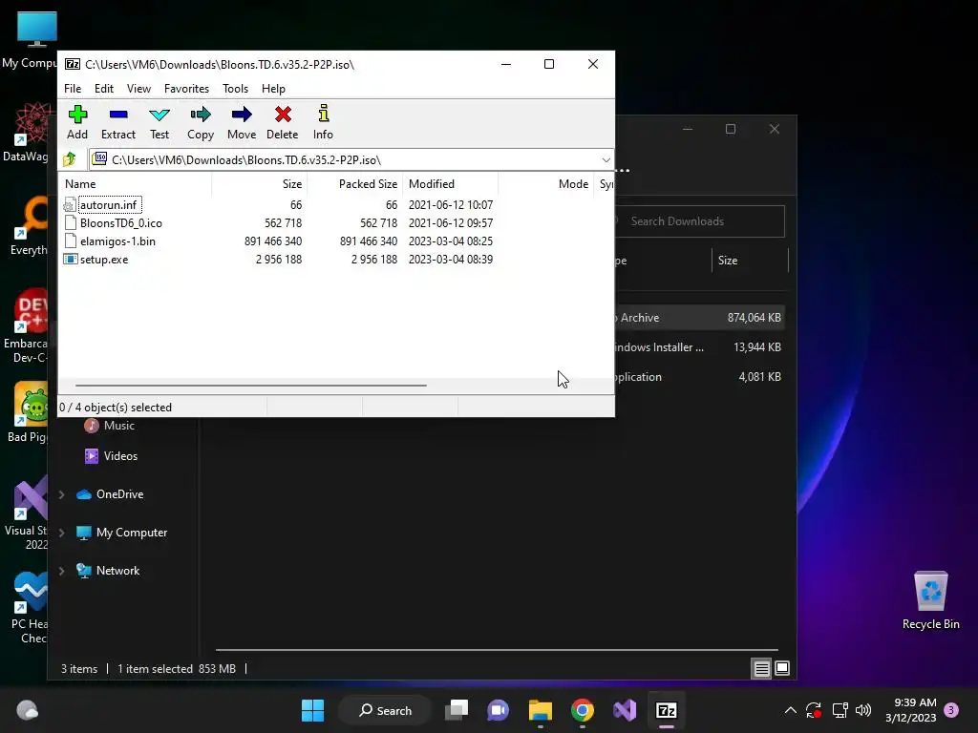Open File Explorer from the taskbar
Image resolution: width=978 pixels, height=733 pixels.
coord(541,710)
